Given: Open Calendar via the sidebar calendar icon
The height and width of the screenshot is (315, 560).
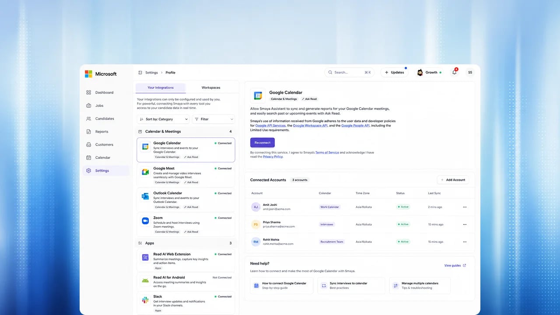Looking at the screenshot, I should point(89,157).
